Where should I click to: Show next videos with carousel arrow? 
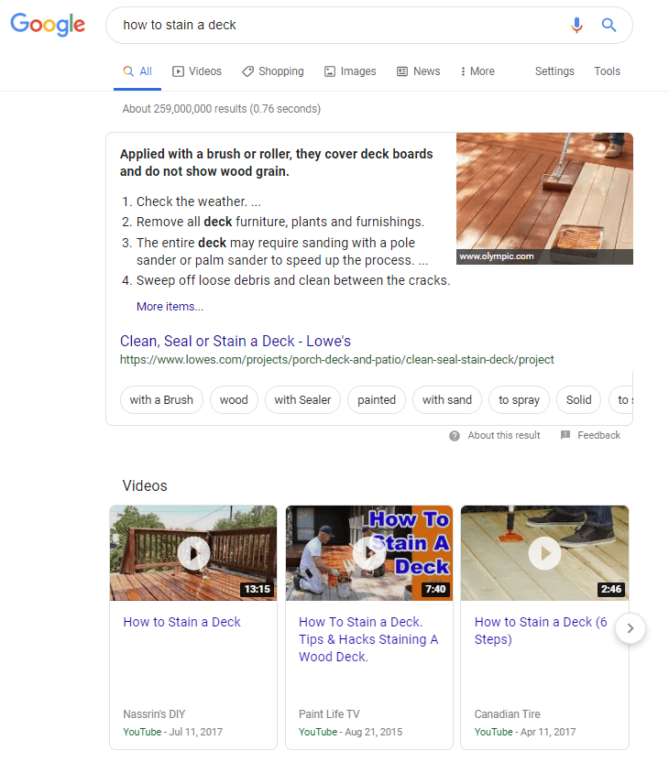point(631,628)
